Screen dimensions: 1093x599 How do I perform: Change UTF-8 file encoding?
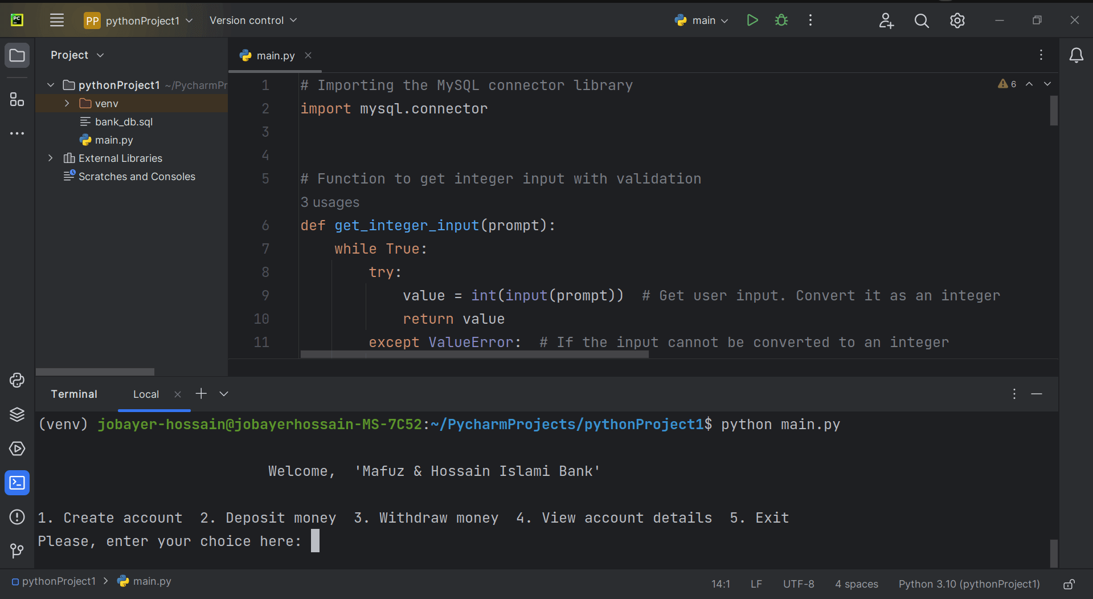pyautogui.click(x=799, y=584)
